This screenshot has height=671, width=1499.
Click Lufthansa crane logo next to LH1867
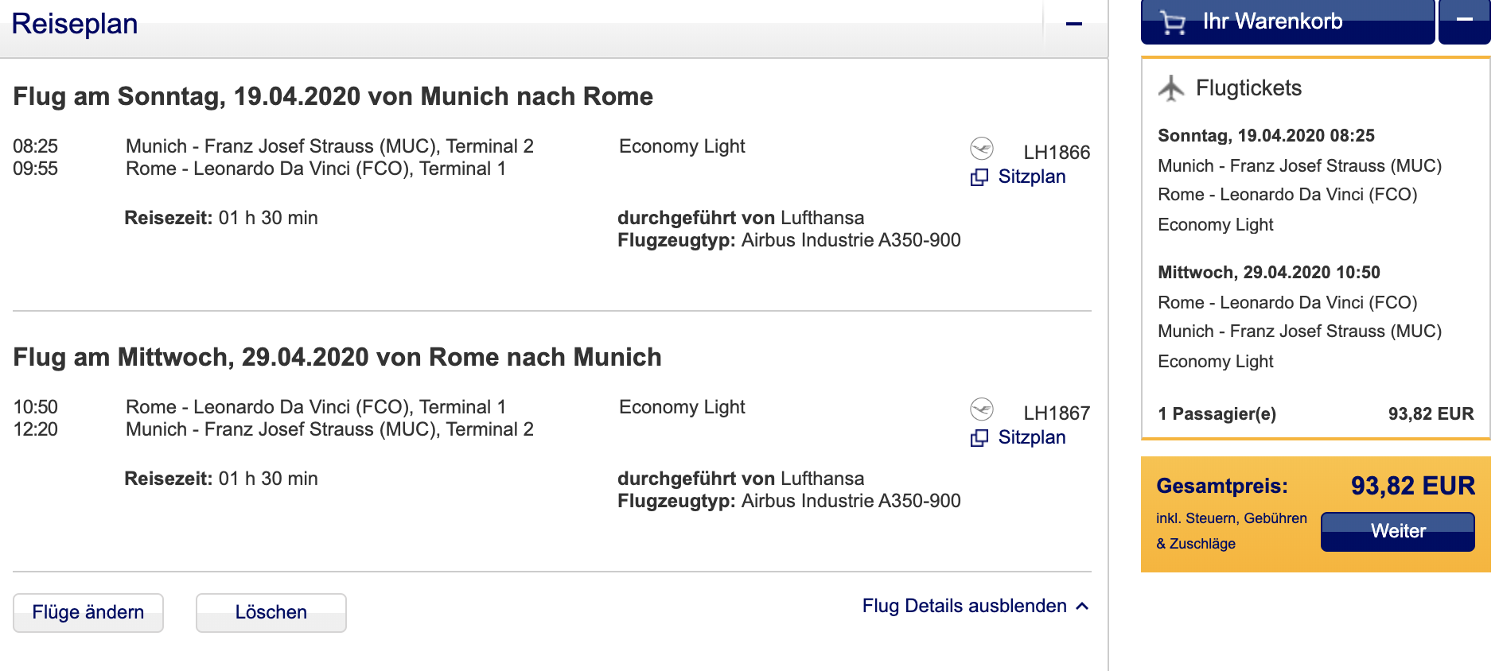(982, 409)
